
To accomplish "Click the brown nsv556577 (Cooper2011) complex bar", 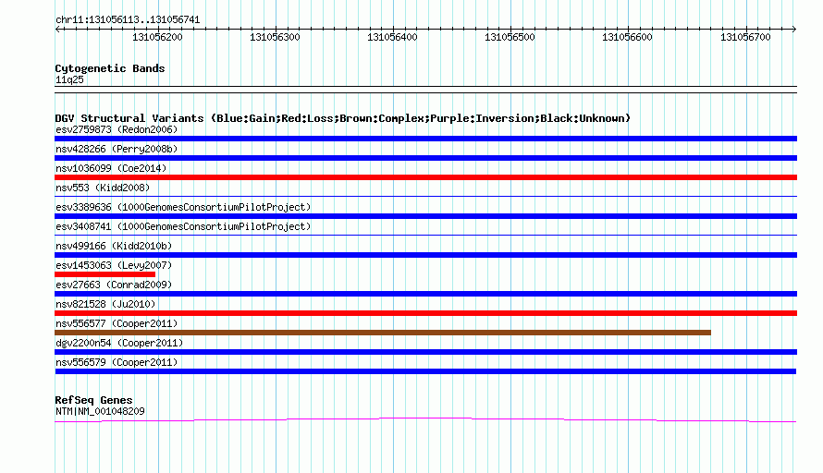I will [x=383, y=333].
